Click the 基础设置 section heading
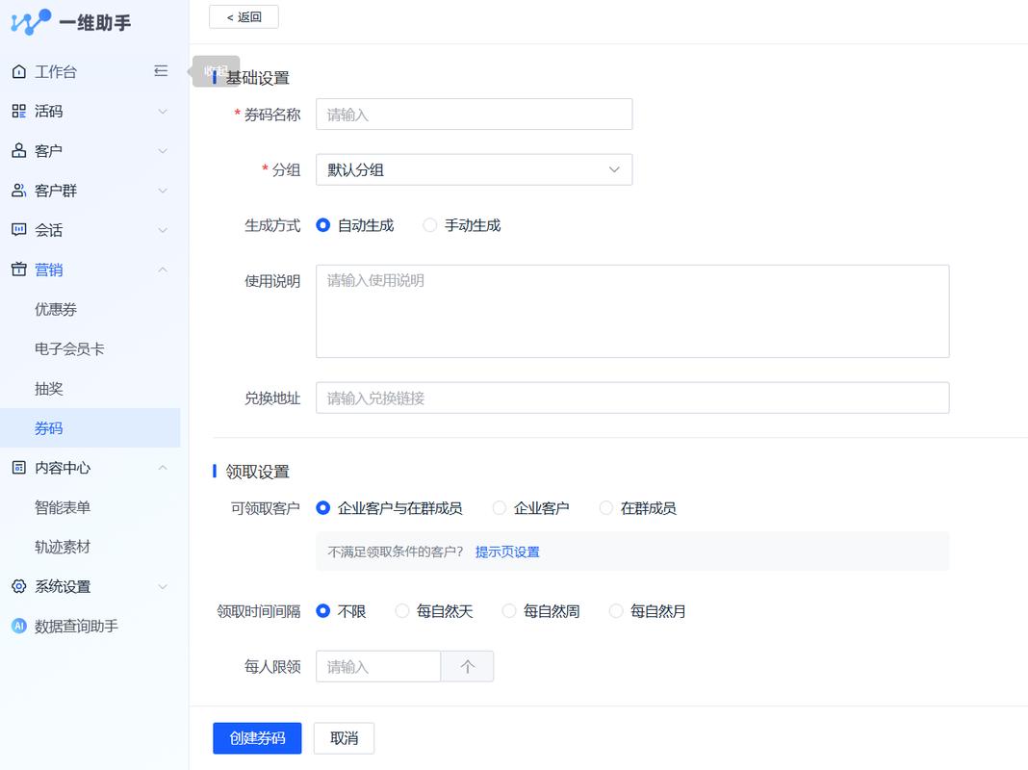The width and height of the screenshot is (1028, 770). 258,78
